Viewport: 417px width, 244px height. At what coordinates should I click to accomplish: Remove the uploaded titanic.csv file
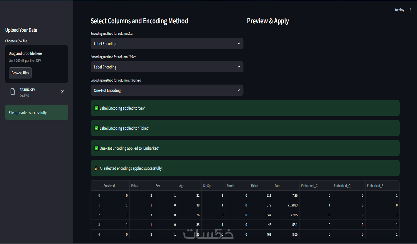pyautogui.click(x=62, y=92)
